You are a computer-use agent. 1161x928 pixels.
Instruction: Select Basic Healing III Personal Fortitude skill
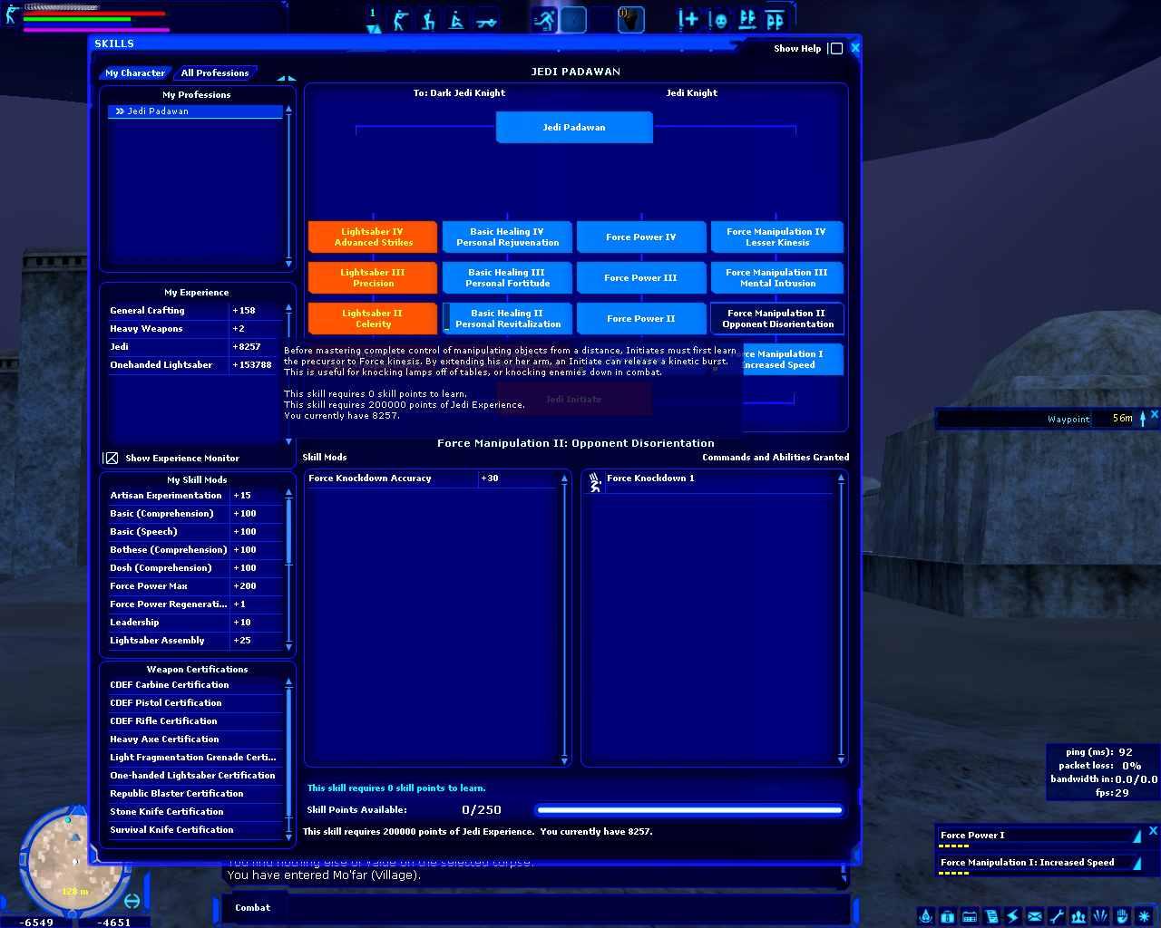click(x=507, y=277)
